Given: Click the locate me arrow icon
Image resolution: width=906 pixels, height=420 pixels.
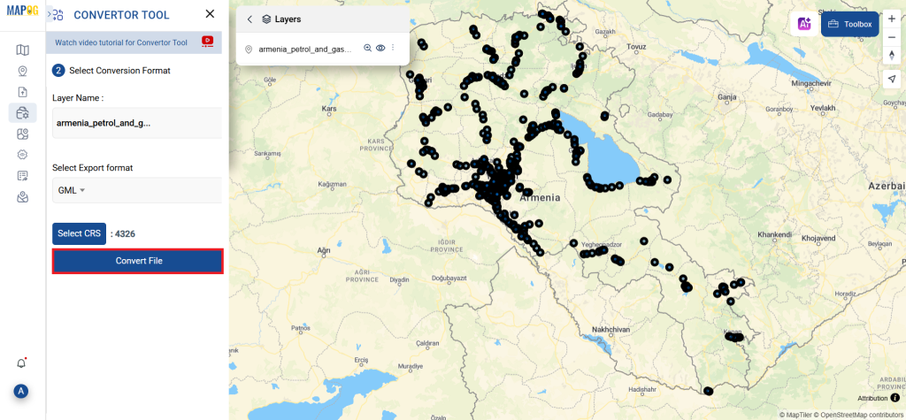Looking at the screenshot, I should [892, 79].
